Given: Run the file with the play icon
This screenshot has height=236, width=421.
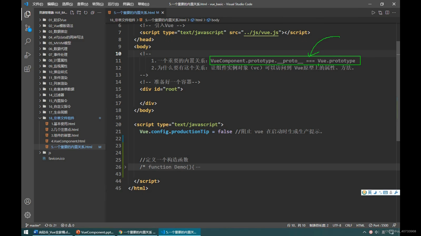Looking at the screenshot, I should [x=373, y=13].
